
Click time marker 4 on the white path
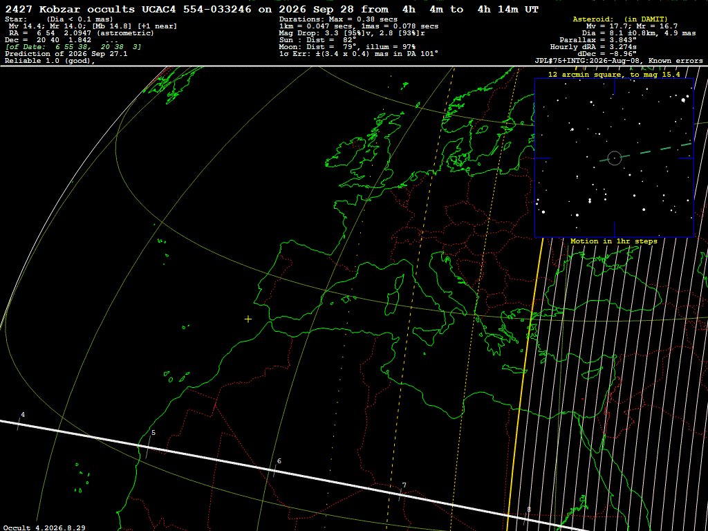[x=23, y=415]
